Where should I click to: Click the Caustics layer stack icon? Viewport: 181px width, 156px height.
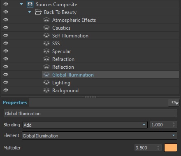pos(46,28)
